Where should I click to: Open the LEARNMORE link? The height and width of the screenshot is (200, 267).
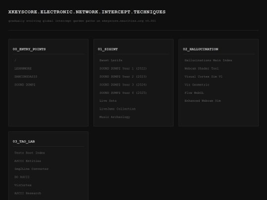pos(23,68)
